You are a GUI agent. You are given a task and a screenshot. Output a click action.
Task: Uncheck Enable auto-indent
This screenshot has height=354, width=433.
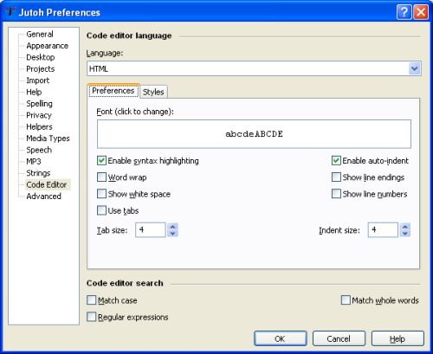tap(336, 161)
